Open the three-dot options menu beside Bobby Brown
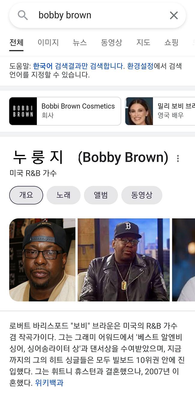 point(178,159)
